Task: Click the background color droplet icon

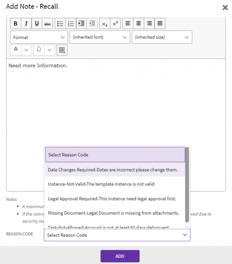Action: pyautogui.click(x=39, y=50)
